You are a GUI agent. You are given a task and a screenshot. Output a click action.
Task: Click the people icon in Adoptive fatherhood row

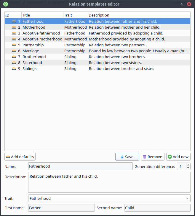pos(14,33)
